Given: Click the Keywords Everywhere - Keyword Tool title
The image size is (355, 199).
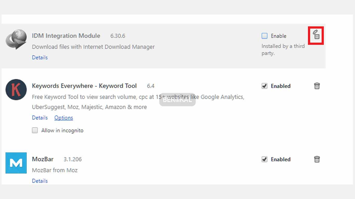Looking at the screenshot, I should coord(84,86).
